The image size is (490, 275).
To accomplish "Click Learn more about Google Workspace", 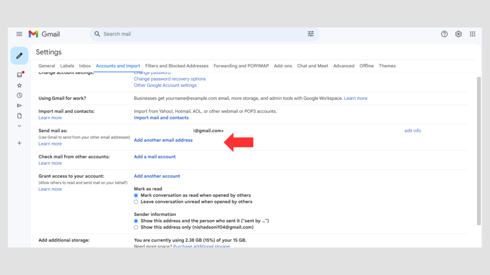I will (x=356, y=98).
